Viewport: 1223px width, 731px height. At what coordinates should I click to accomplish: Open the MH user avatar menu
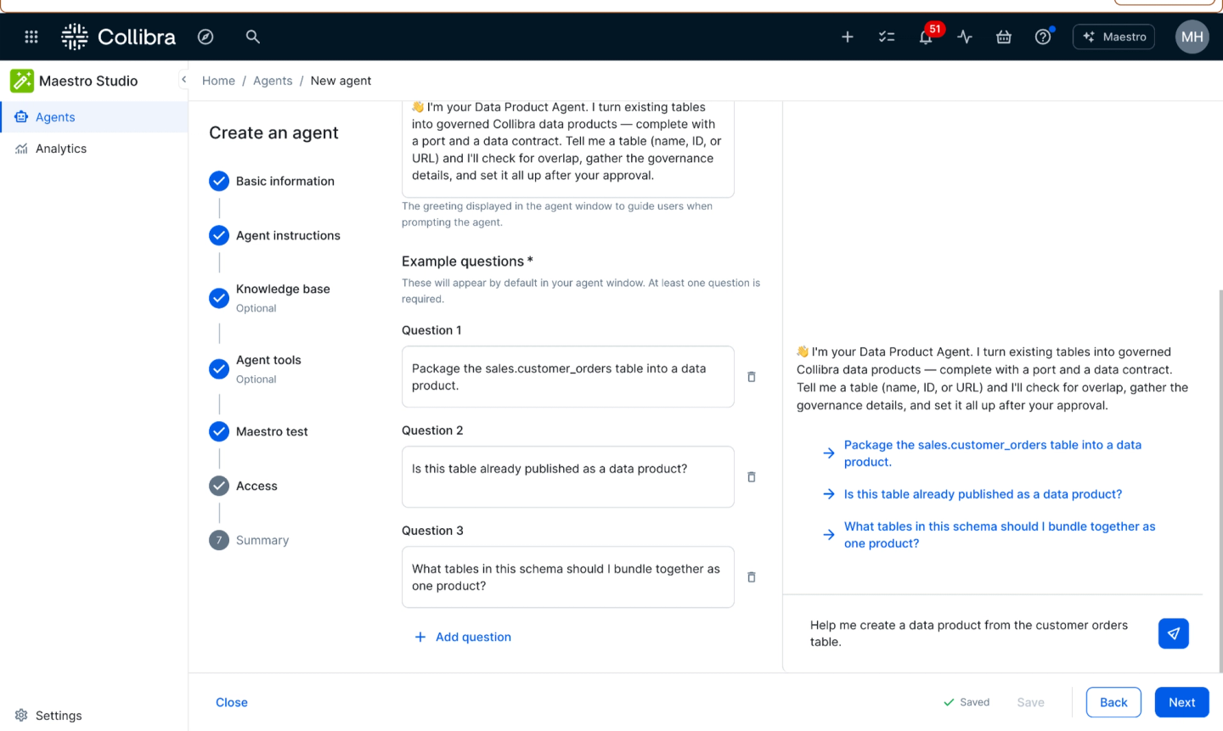tap(1192, 37)
